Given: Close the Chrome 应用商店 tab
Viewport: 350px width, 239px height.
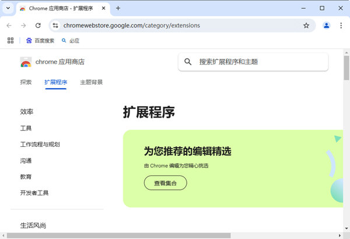Looking at the screenshot, I should coord(104,8).
